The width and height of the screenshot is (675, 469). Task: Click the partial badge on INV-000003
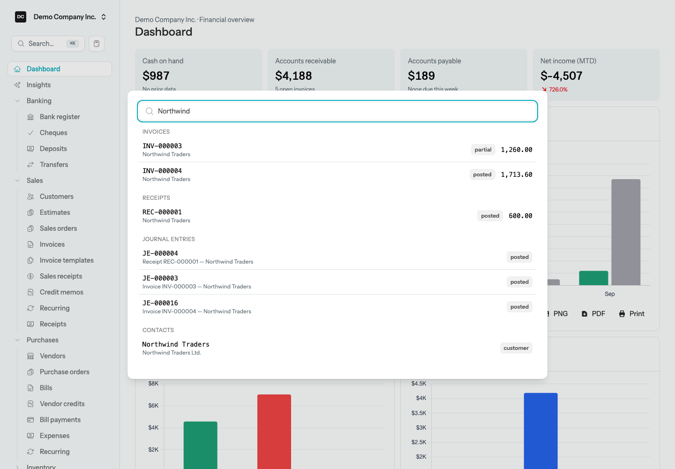pyautogui.click(x=483, y=150)
